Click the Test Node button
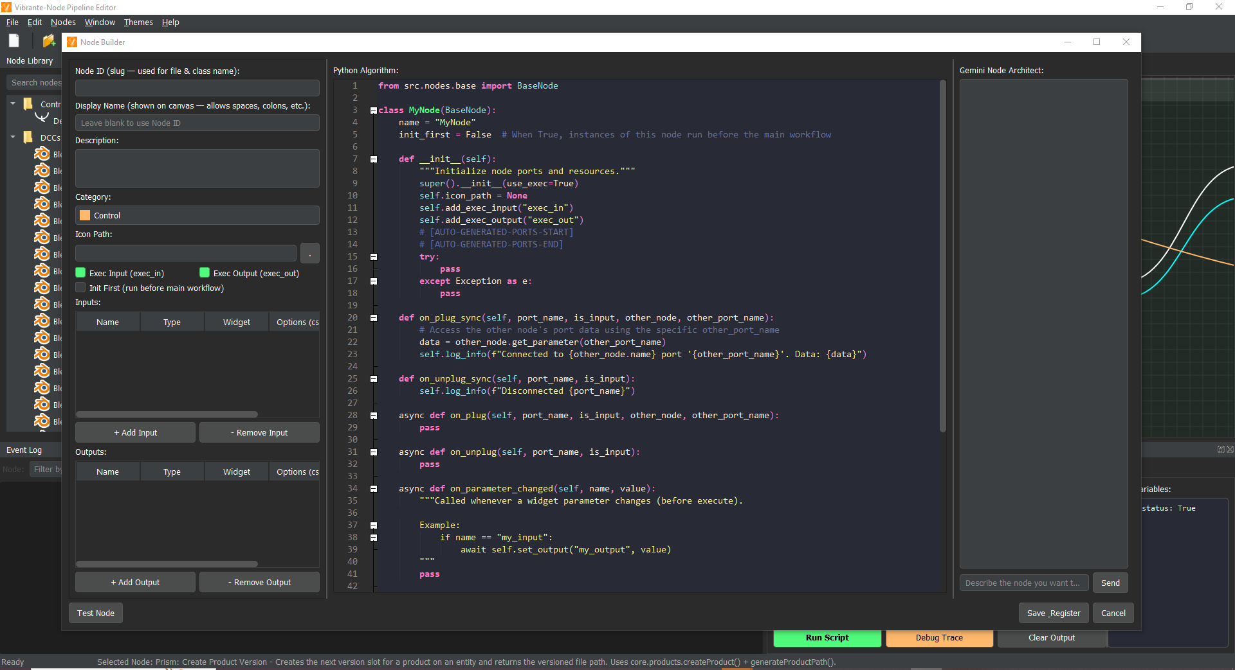 pyautogui.click(x=96, y=613)
